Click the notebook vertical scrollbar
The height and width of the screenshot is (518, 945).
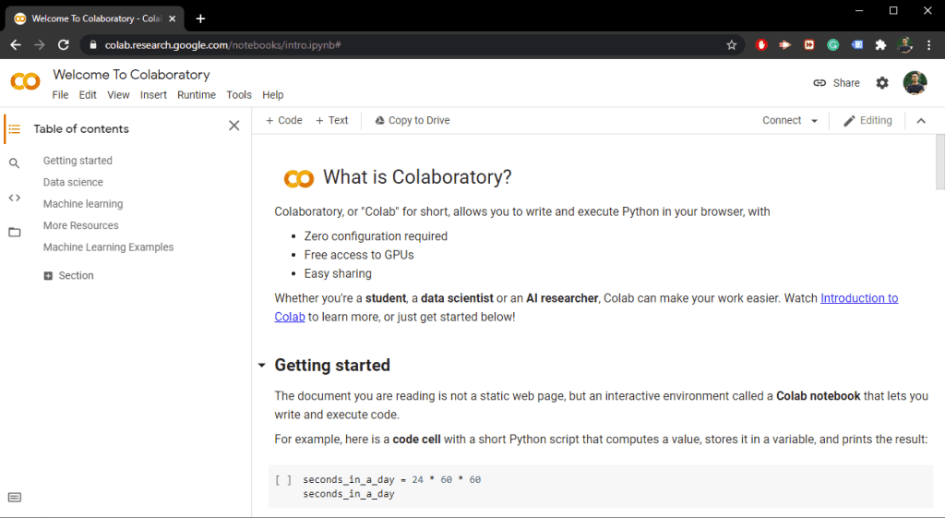[939, 162]
